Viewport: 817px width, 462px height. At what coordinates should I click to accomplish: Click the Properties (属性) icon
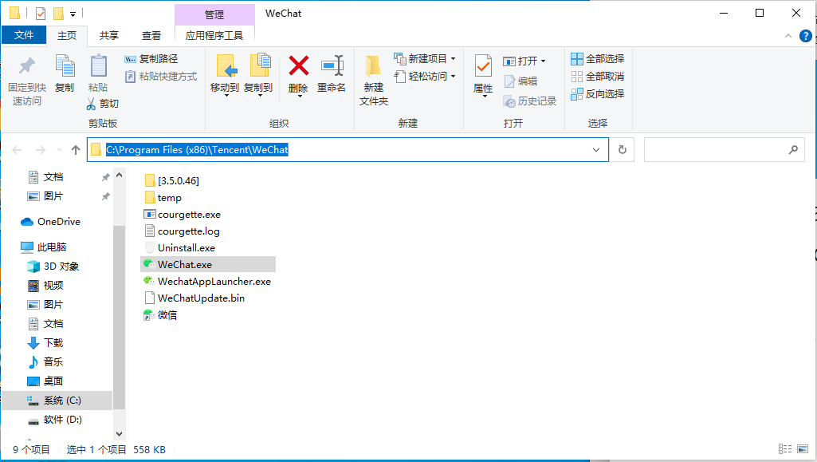point(483,67)
